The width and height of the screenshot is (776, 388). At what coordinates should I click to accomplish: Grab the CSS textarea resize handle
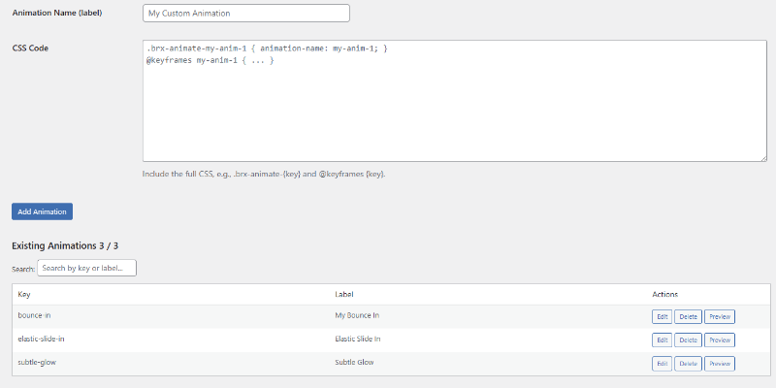pos(763,157)
